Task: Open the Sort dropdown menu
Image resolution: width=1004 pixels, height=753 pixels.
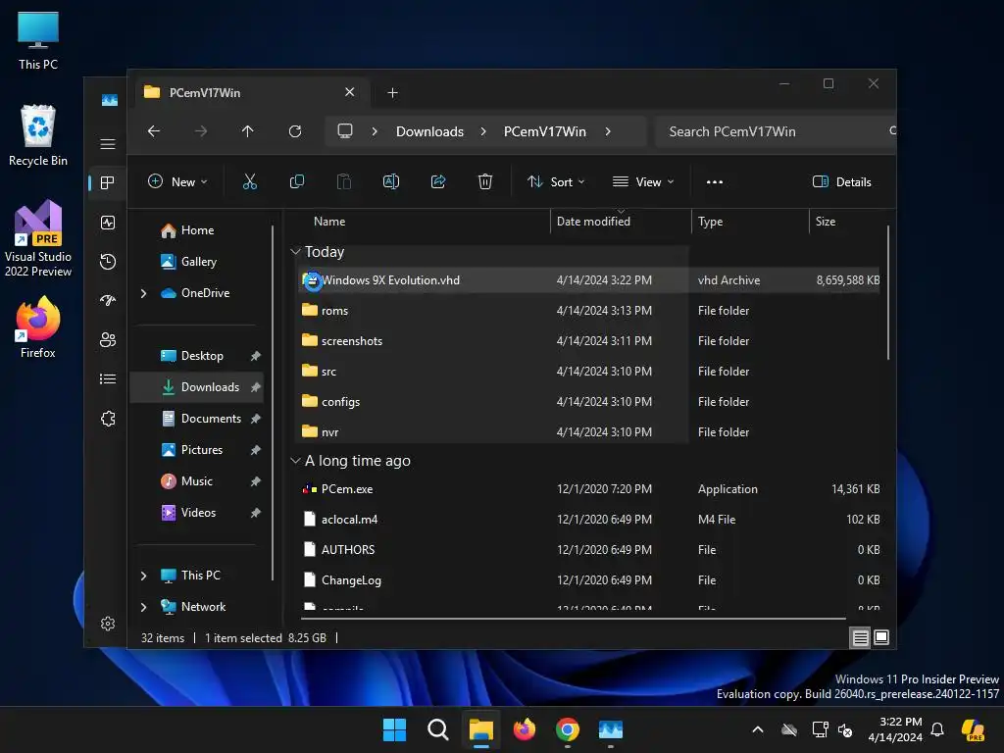Action: (556, 181)
